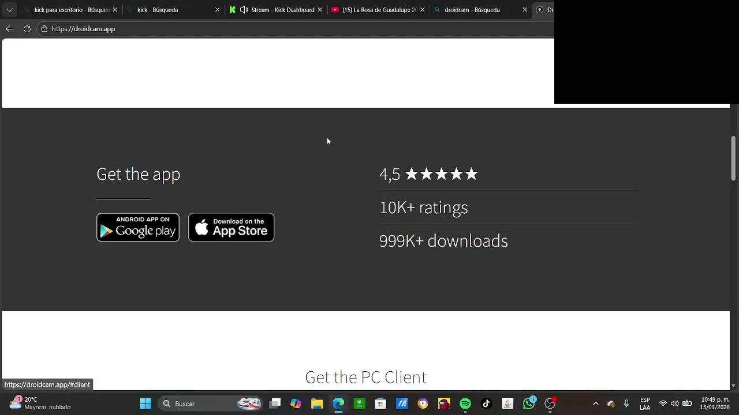This screenshot has height=415, width=739.
Task: Click the '999K+ downloads' text
Action: pyautogui.click(x=443, y=241)
